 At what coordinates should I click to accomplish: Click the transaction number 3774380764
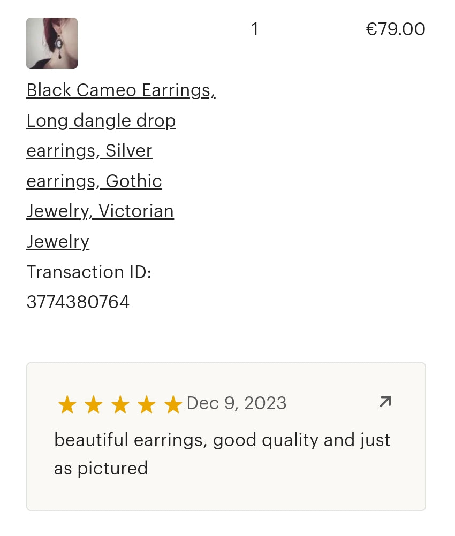pyautogui.click(x=78, y=302)
